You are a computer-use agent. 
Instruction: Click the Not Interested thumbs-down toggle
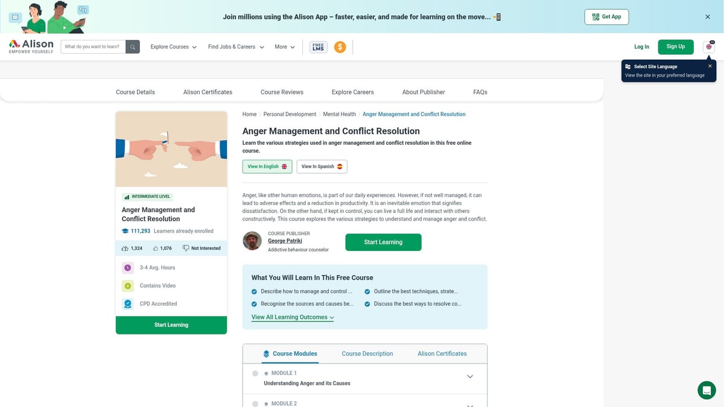pyautogui.click(x=183, y=248)
